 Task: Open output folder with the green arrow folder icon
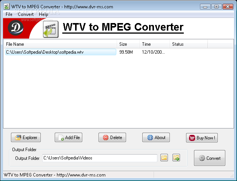pos(176,158)
